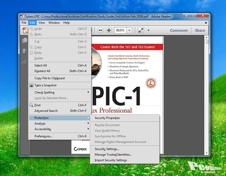The image size is (226, 176).
Task: Click the zoom in plus icon
Action: click(109, 31)
